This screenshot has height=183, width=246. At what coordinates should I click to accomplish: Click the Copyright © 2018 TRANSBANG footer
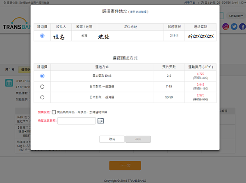(125, 181)
